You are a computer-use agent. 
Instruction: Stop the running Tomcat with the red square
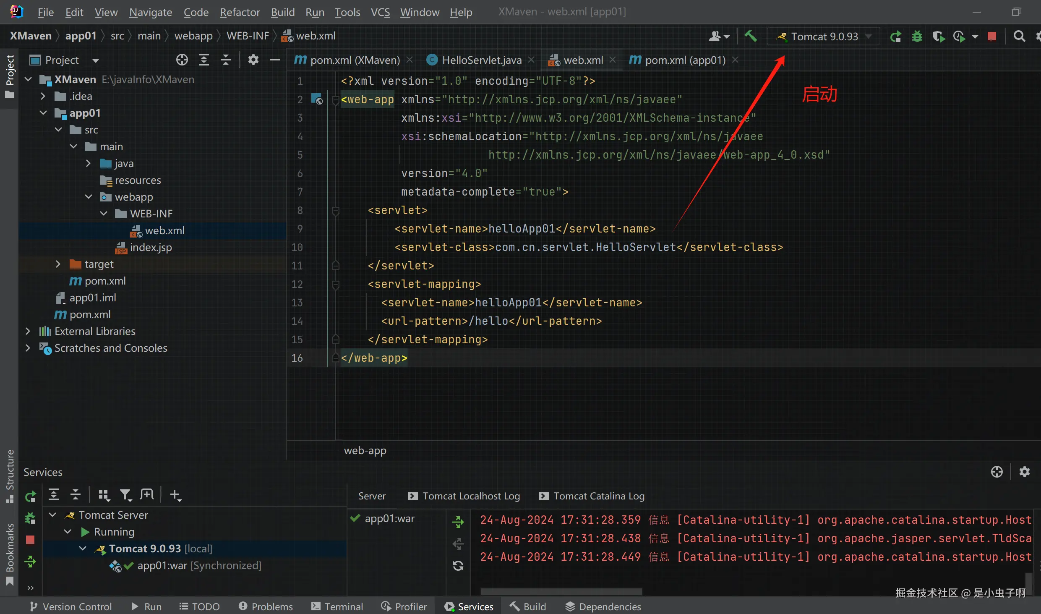992,37
